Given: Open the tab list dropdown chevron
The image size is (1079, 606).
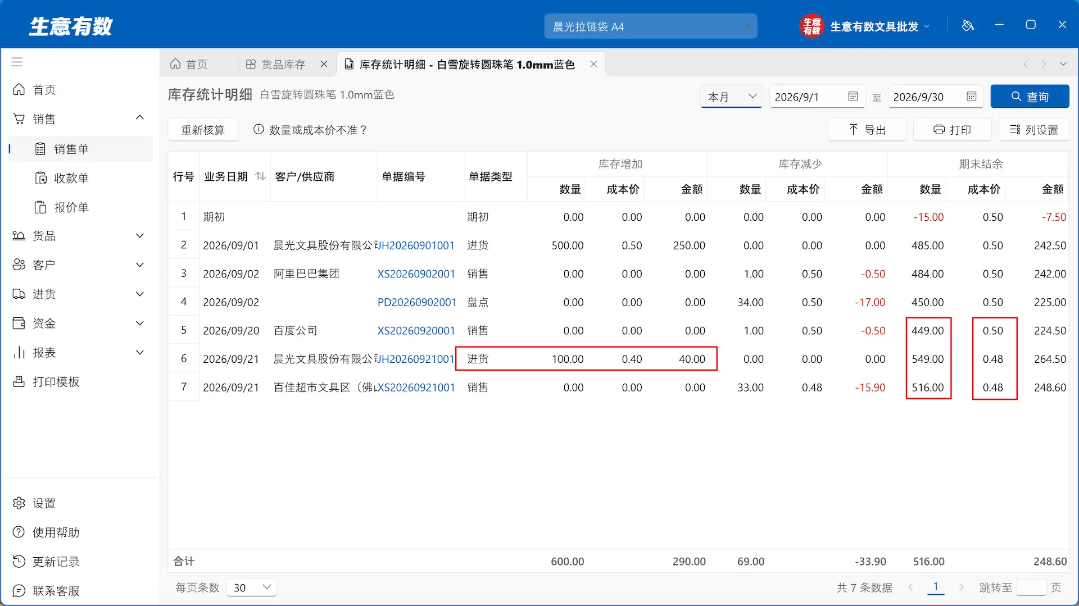Looking at the screenshot, I should pos(1063,64).
